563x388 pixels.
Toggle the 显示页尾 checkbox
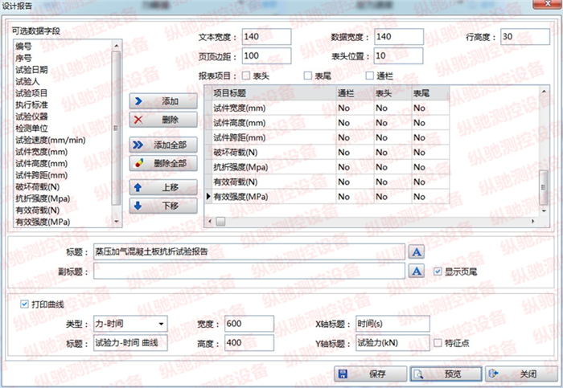438,272
